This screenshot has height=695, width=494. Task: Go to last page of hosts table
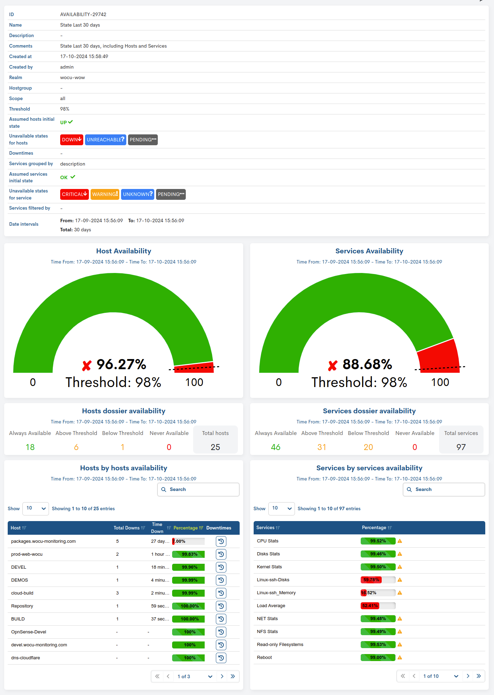coord(233,676)
